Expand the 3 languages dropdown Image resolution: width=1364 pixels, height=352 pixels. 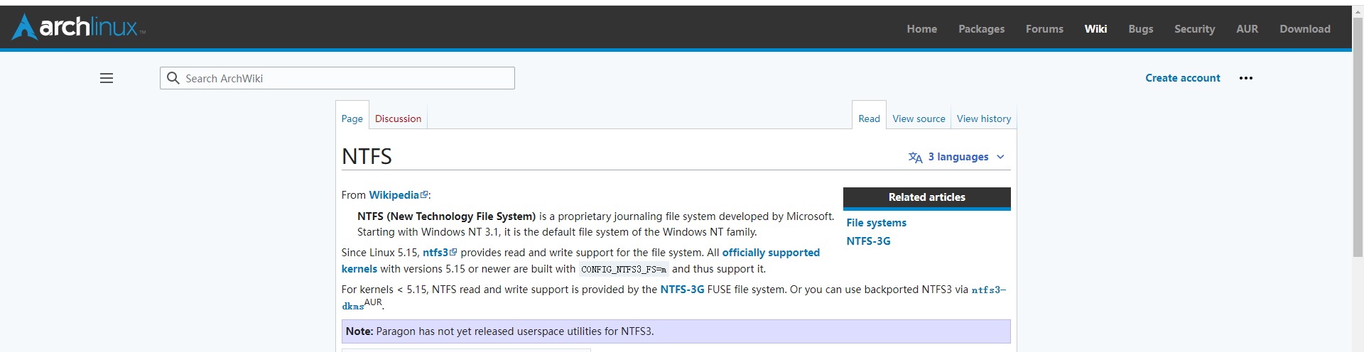[x=958, y=157]
